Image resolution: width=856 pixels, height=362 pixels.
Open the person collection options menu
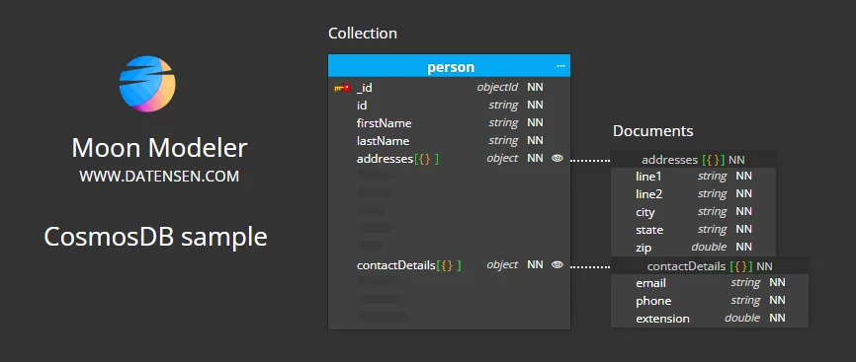pyautogui.click(x=560, y=66)
